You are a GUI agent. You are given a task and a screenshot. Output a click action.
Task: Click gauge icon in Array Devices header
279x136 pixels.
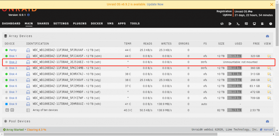pyautogui.click(x=268, y=36)
